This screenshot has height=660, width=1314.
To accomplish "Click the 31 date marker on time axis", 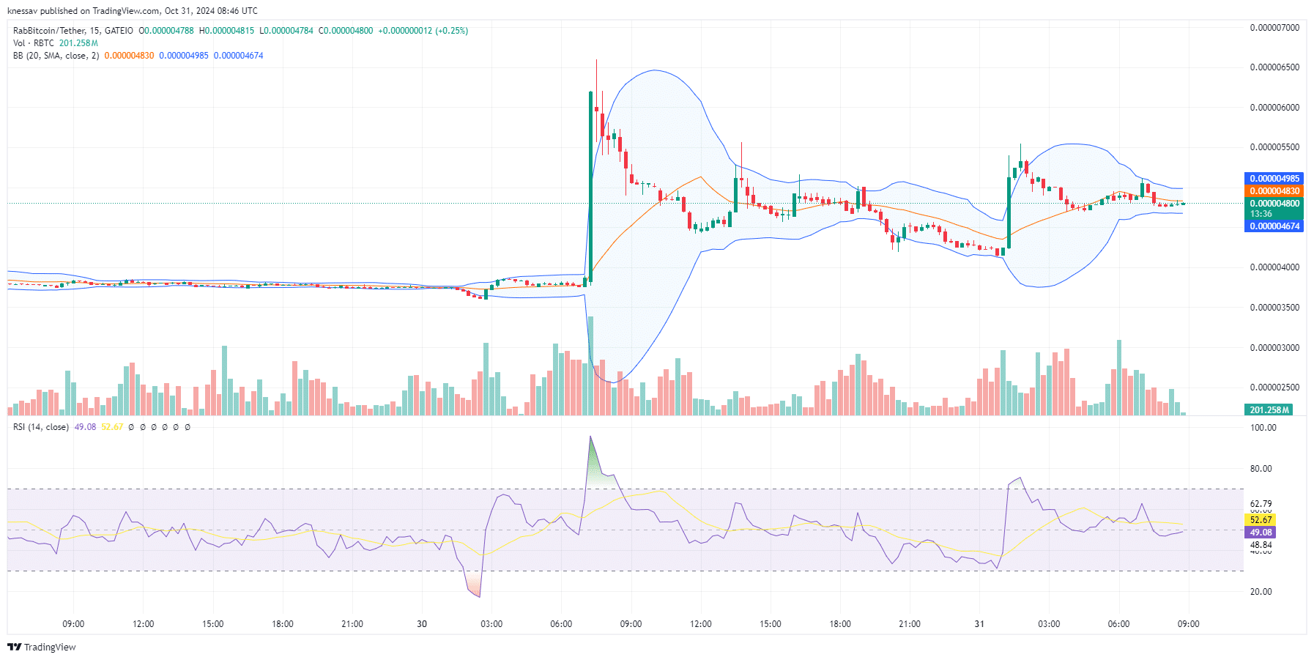I will point(979,624).
